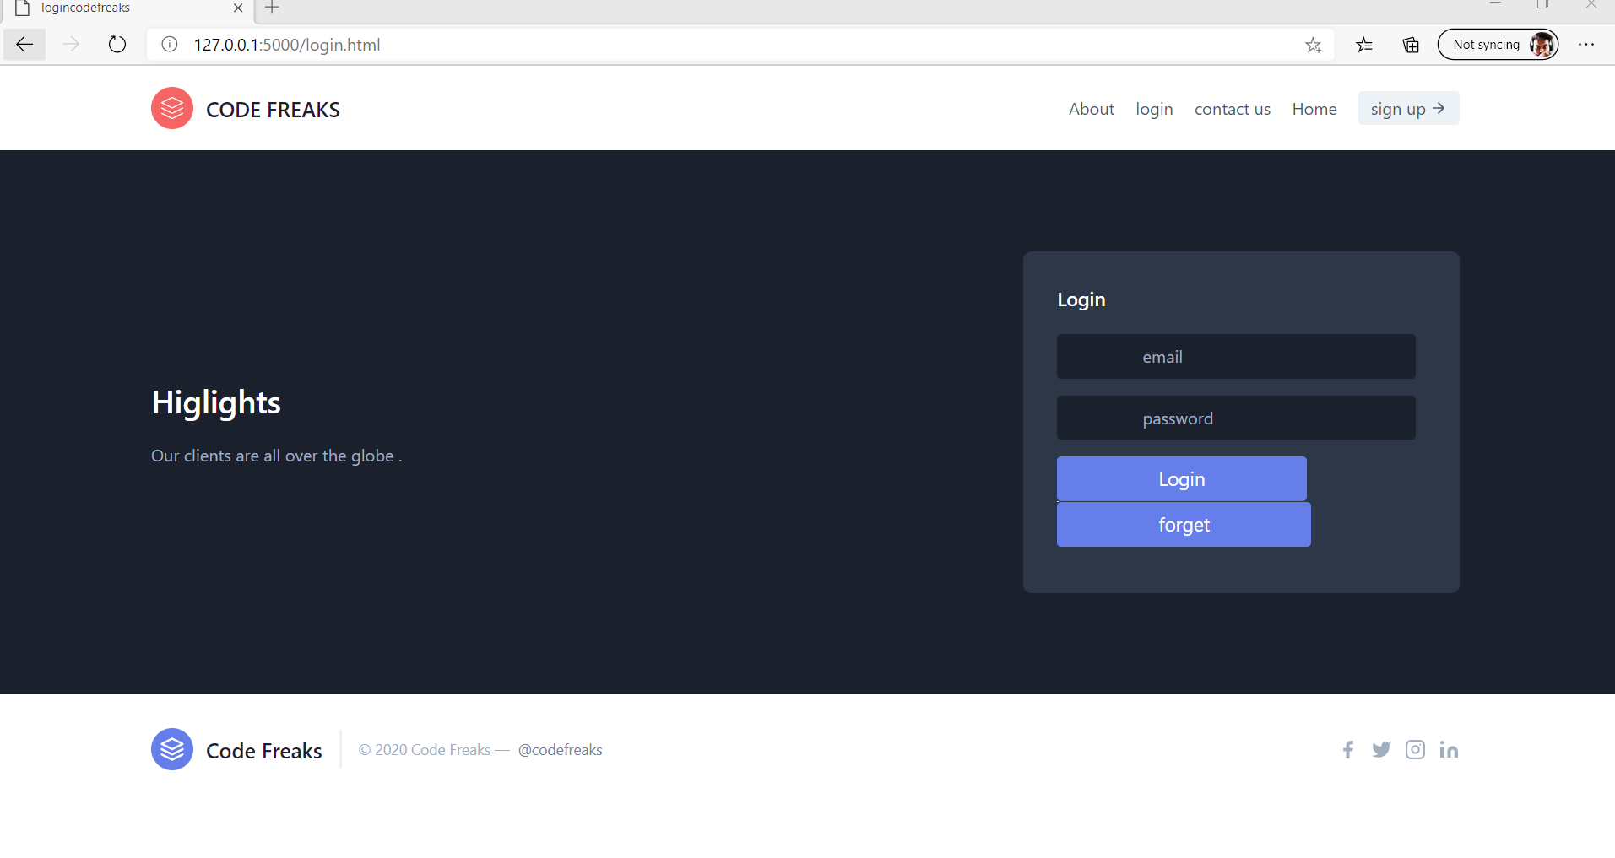Open the About menu item
The width and height of the screenshot is (1615, 858).
pyautogui.click(x=1091, y=109)
